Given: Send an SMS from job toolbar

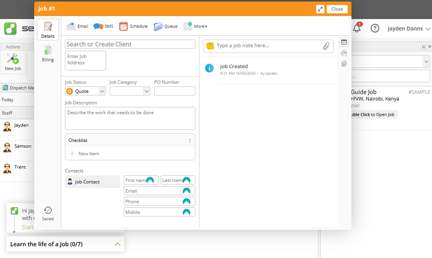Looking at the screenshot, I should [x=103, y=26].
